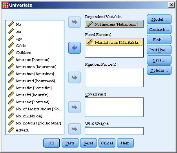
Task: Click the blue arrow beside Fixed Factor(s)
Action: click(x=75, y=48)
